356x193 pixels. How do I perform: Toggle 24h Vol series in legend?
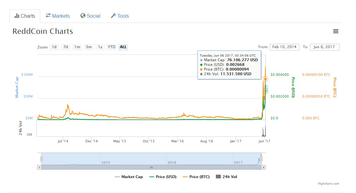(226, 177)
